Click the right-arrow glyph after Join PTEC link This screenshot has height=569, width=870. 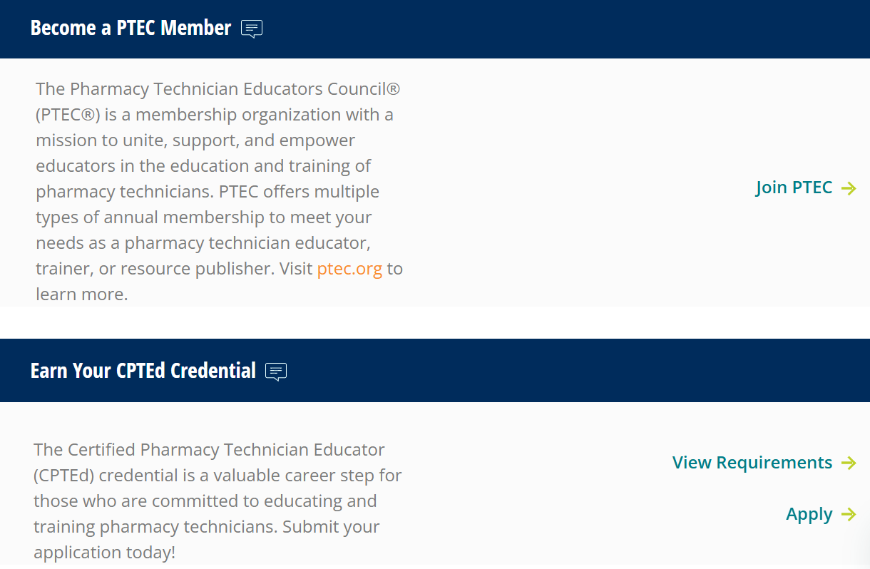[850, 188]
